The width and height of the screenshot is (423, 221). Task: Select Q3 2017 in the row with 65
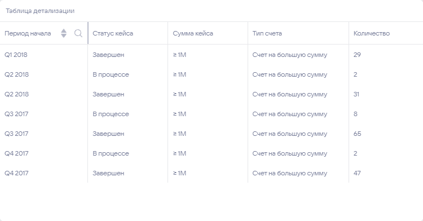(16, 134)
